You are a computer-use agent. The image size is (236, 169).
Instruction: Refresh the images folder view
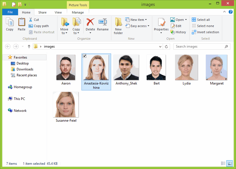[166, 46]
